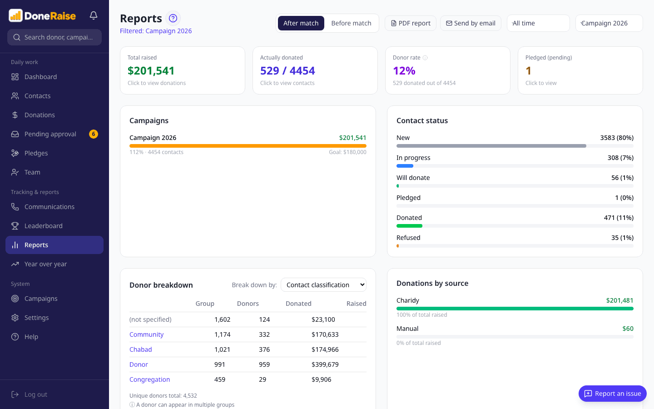This screenshot has width=654, height=409.
Task: Open Year over year page
Action: click(54, 264)
